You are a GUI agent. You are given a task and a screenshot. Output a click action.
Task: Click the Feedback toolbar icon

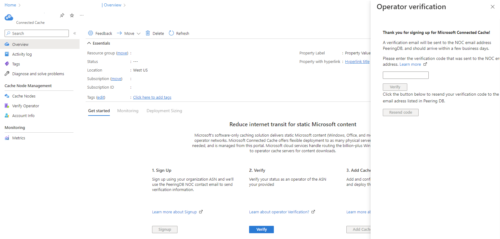pos(91,33)
